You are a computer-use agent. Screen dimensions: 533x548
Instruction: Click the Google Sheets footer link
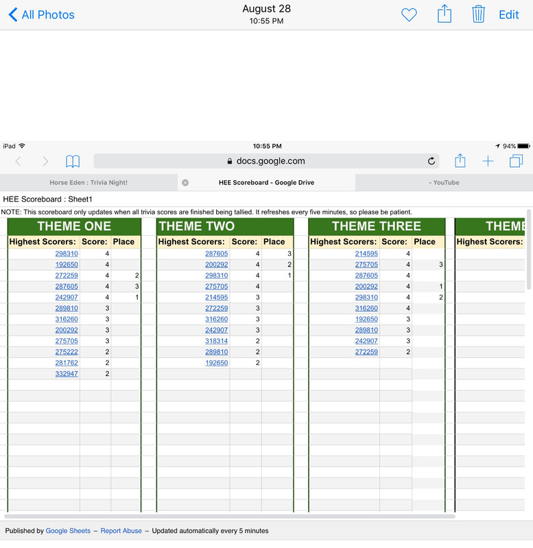tap(68, 530)
